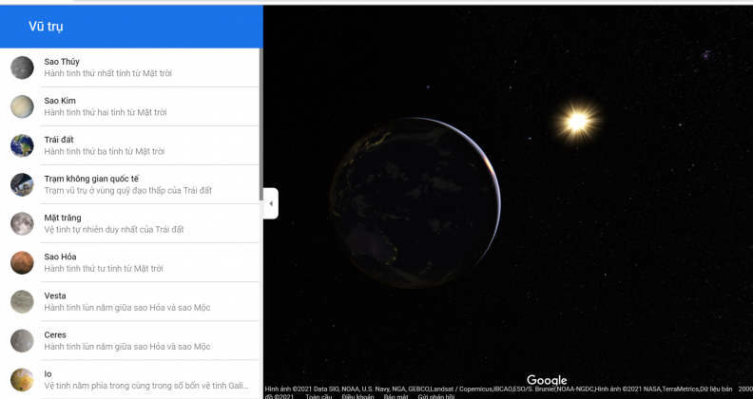Select the Sao Hỏa list entry title
This screenshot has height=399, width=753.
point(60,256)
